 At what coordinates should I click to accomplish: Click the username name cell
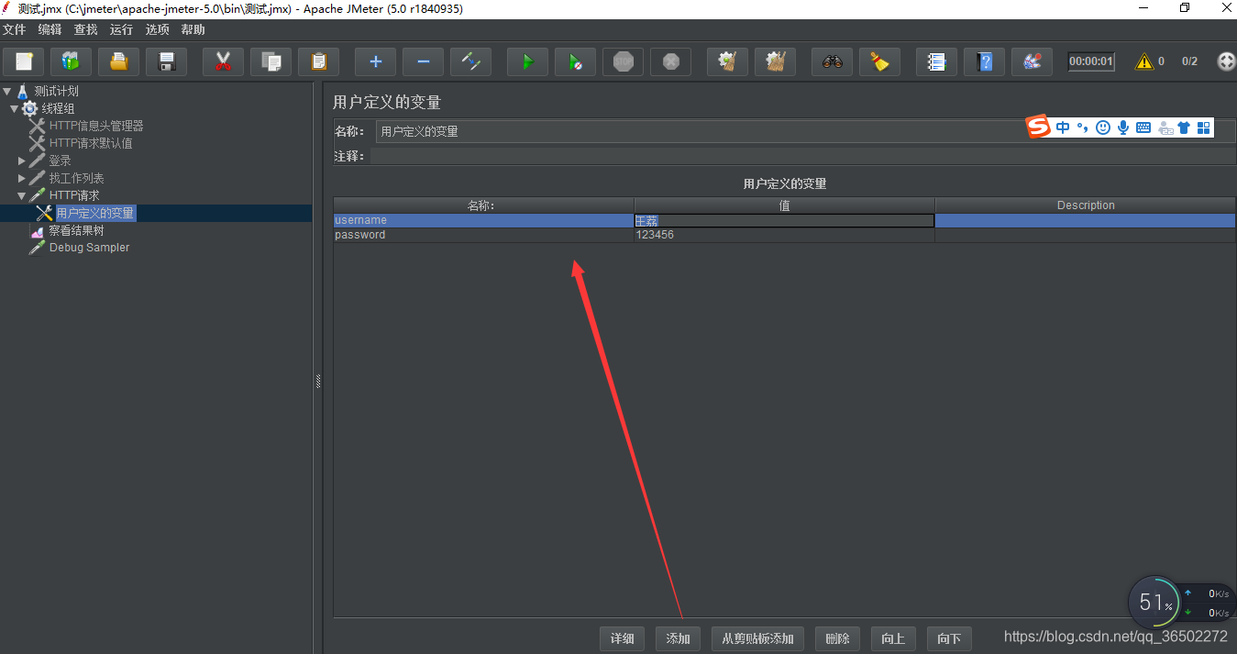(483, 220)
